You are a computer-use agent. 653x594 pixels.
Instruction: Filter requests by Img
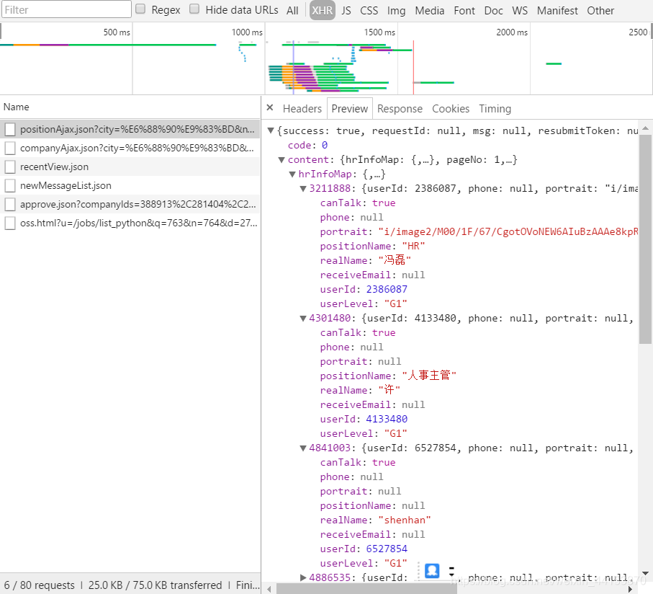coord(396,10)
